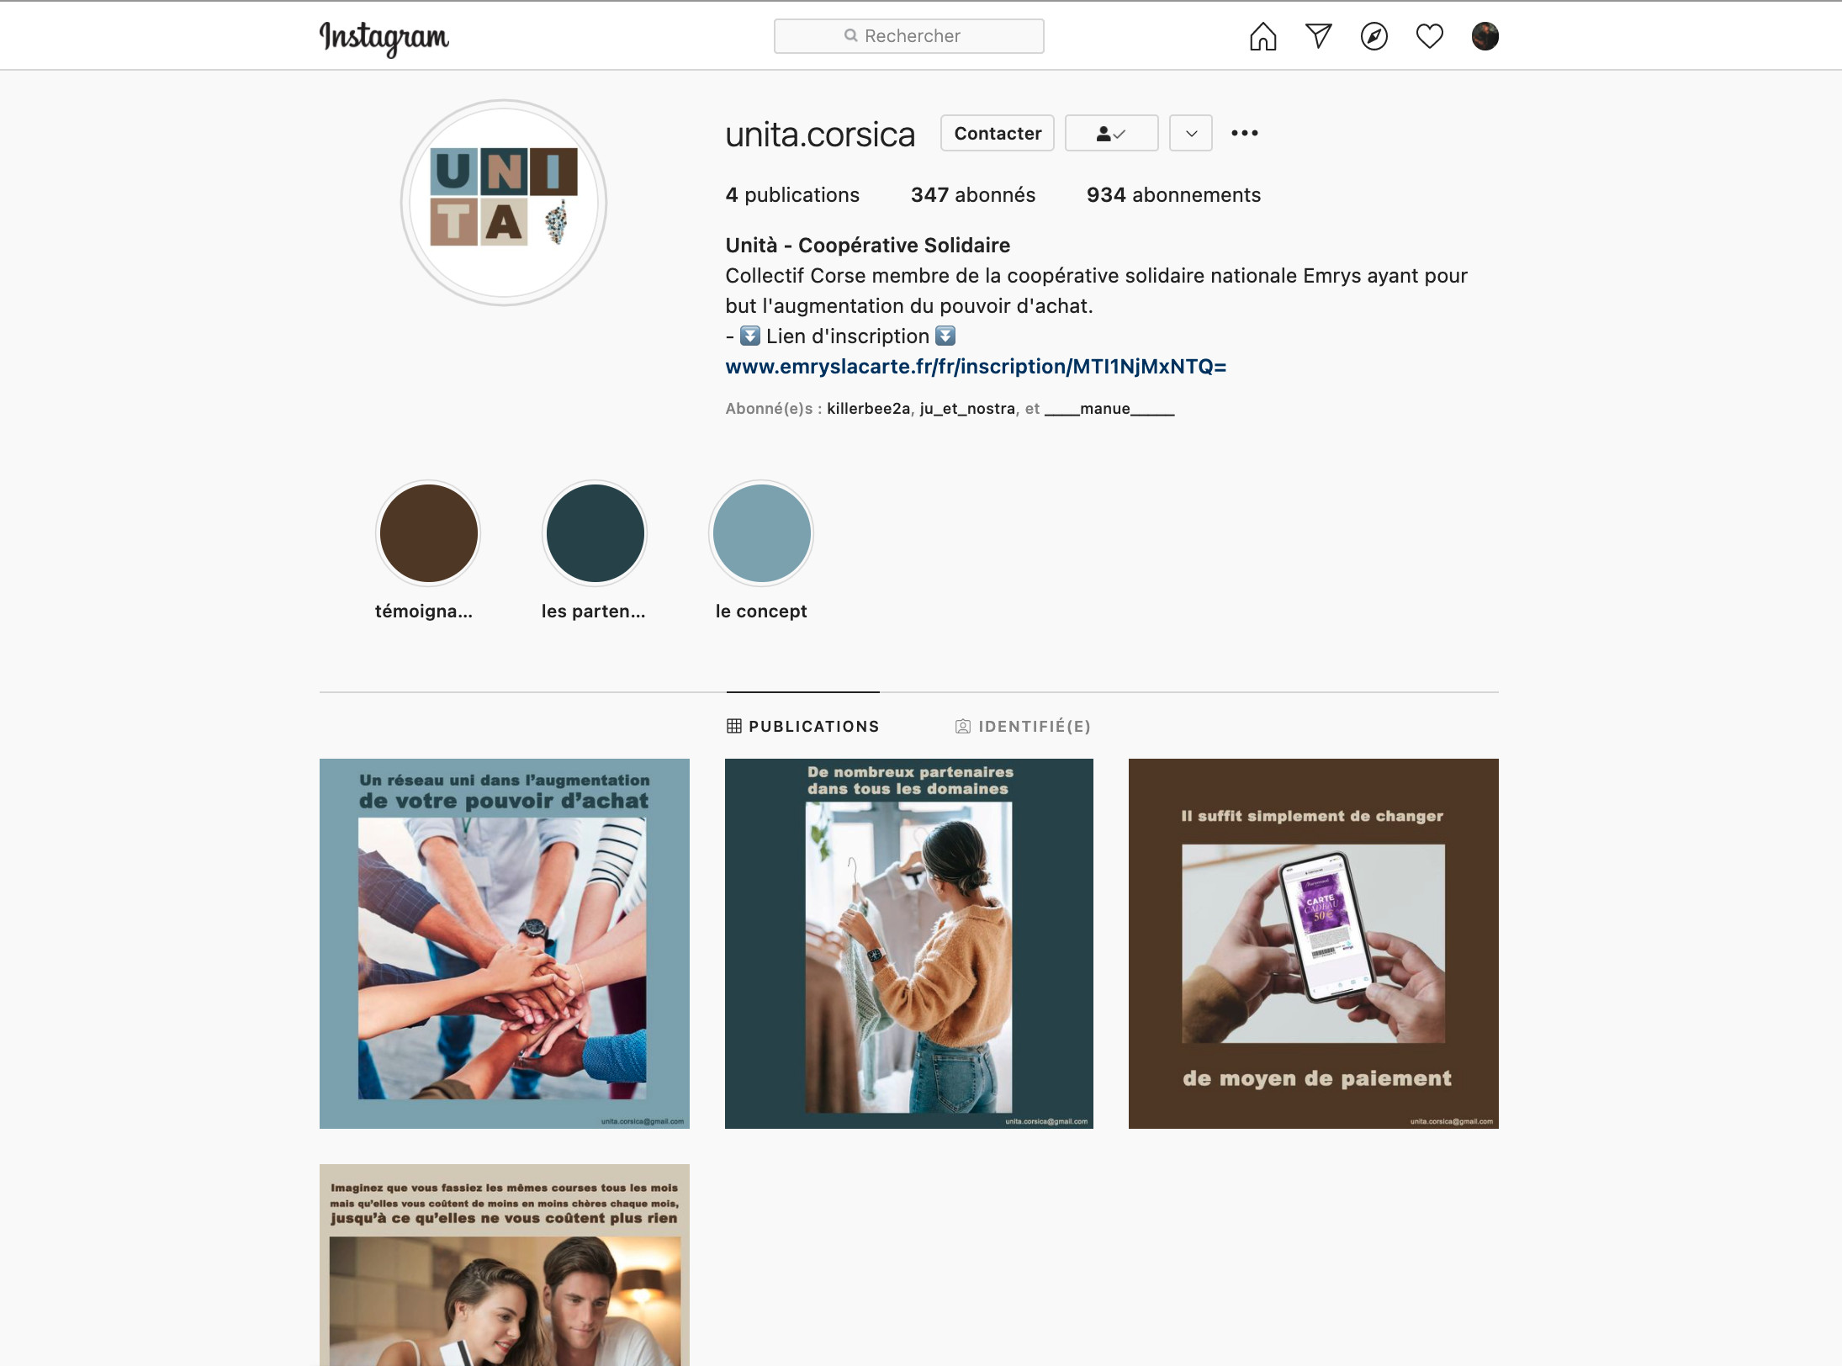1842x1366 pixels.
Task: Click the Rechercher search field
Action: (x=908, y=36)
